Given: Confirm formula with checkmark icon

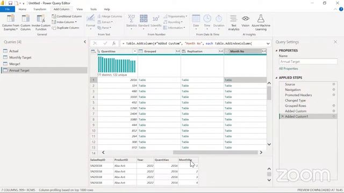Looking at the screenshot, I should click(x=105, y=43).
